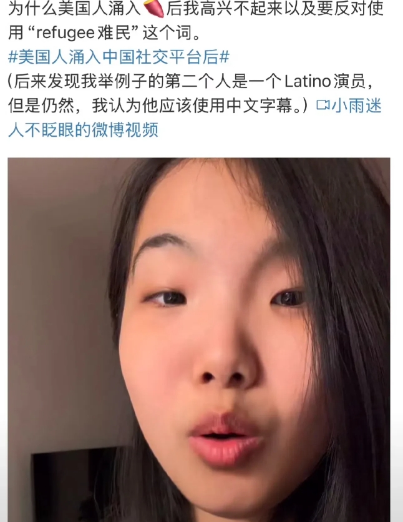Click the text 后我高兴不起来以及要反对使
This screenshot has height=522, width=403.
point(274,9)
